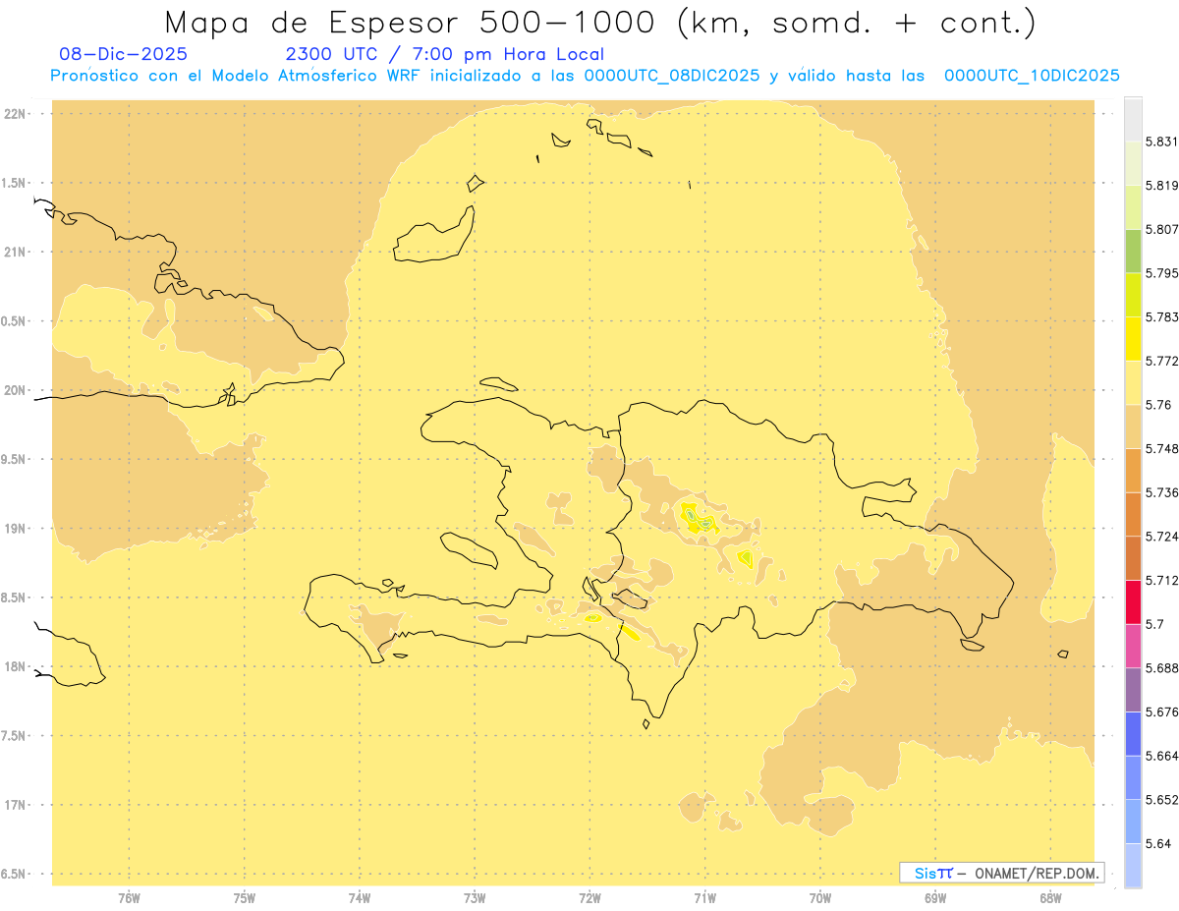Select the purple color bar segment above 5.676
The height and width of the screenshot is (911, 1179).
[1133, 689]
